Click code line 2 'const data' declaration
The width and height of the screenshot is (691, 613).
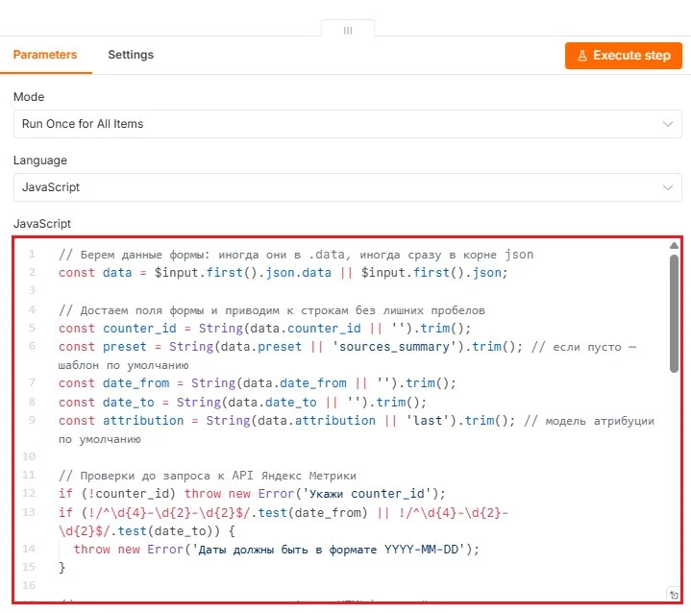click(x=283, y=273)
